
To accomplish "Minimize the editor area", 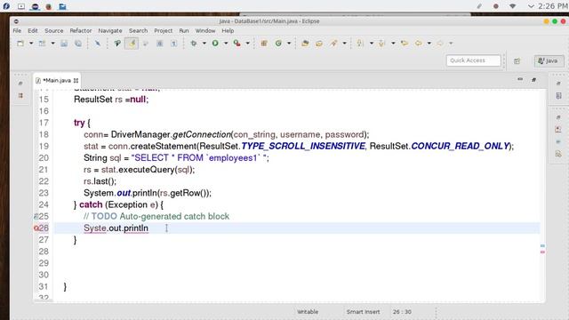I will 520,79.
